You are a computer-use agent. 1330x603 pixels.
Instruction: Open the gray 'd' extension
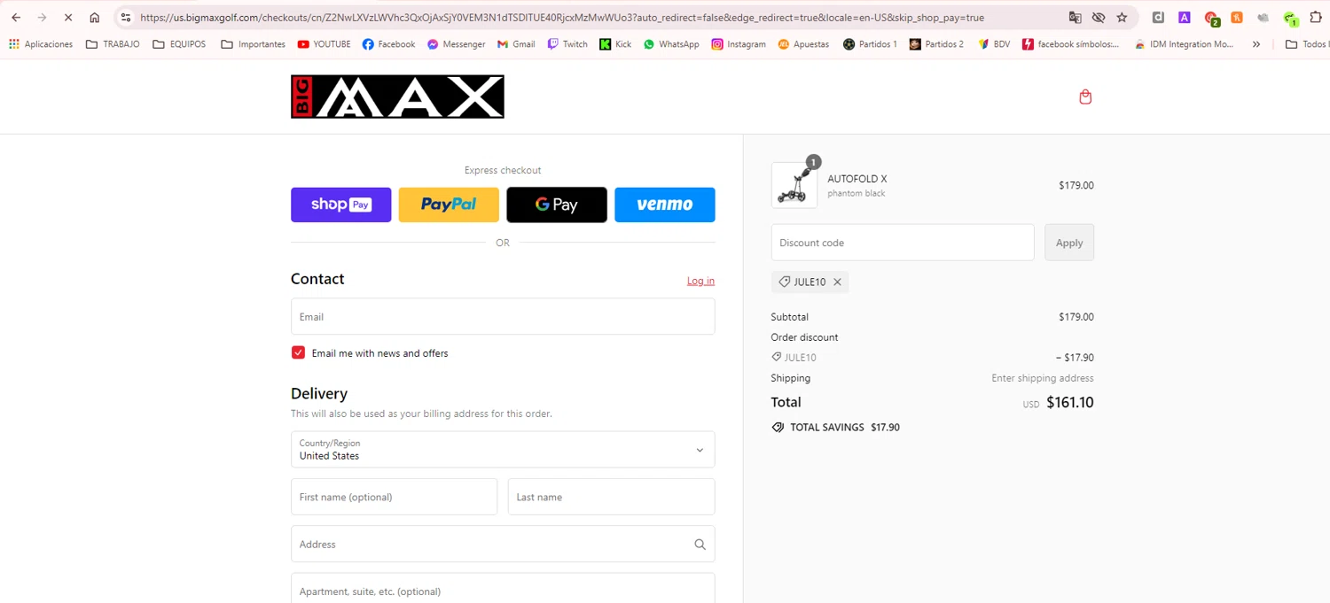1158,17
